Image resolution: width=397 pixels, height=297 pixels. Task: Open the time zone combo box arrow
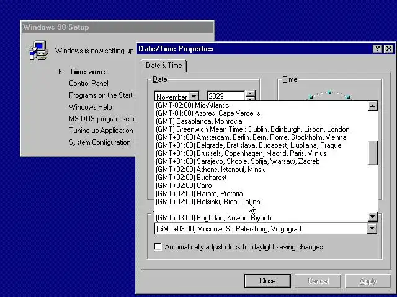372,228
